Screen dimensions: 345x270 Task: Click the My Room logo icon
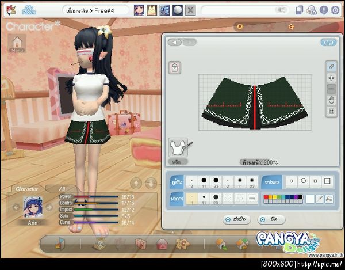pos(29,10)
